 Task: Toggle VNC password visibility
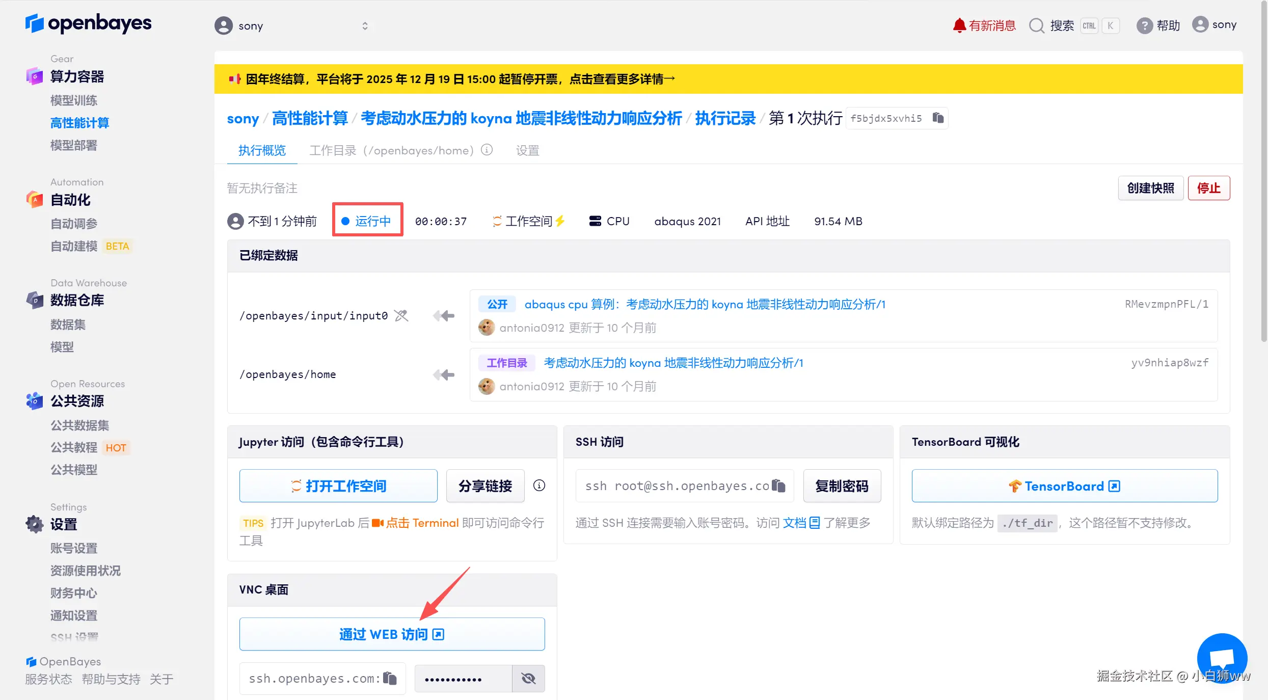point(528,678)
